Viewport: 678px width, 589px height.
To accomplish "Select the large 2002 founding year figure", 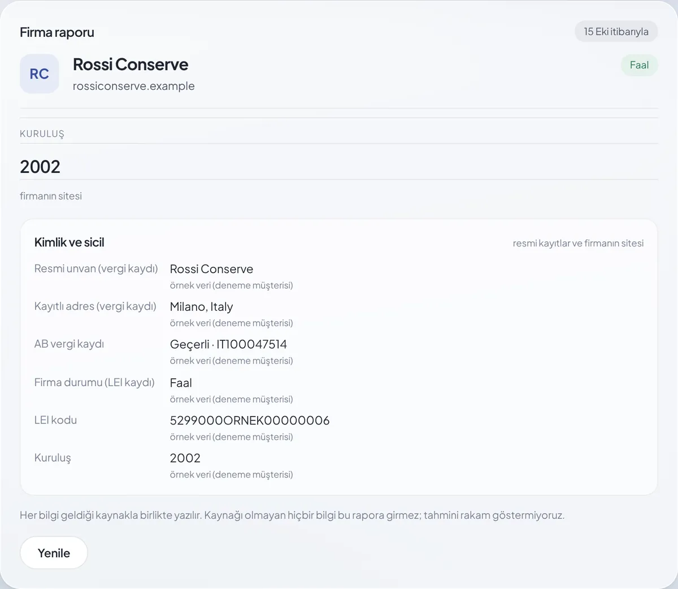I will 40,167.
